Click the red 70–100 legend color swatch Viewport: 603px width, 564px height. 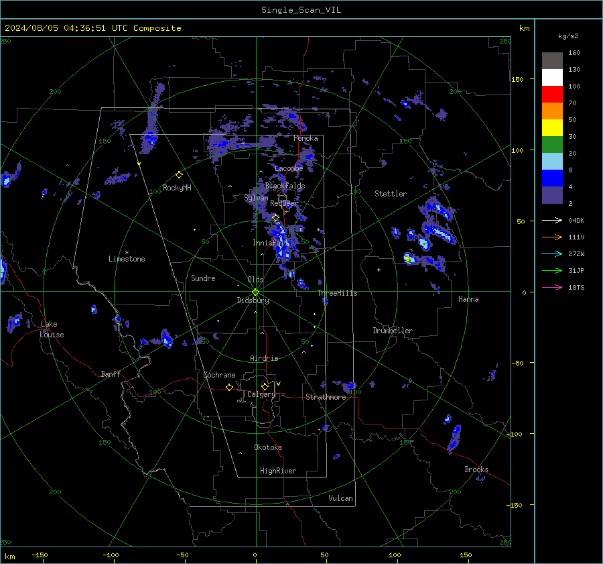pos(552,95)
